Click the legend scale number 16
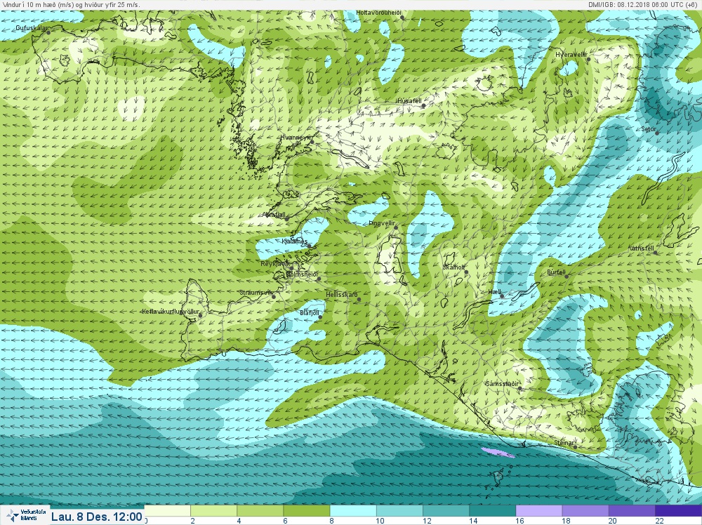702x525 pixels. 519,521
